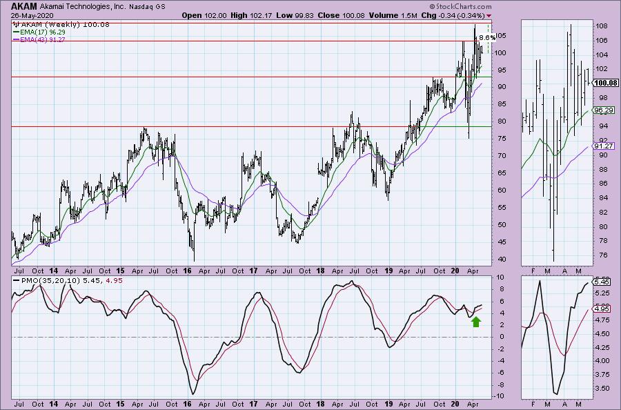The height and width of the screenshot is (410, 621).
Task: Click the purple line marker beside EMA(43)
Action: 16,39
